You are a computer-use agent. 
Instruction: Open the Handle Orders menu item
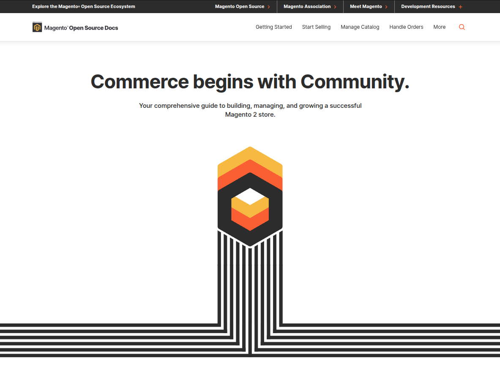(406, 27)
